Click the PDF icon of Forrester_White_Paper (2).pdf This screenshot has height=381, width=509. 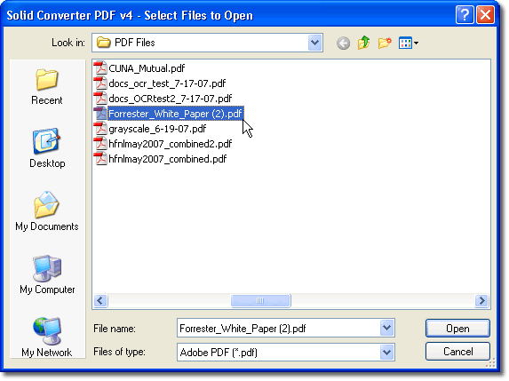click(x=100, y=114)
